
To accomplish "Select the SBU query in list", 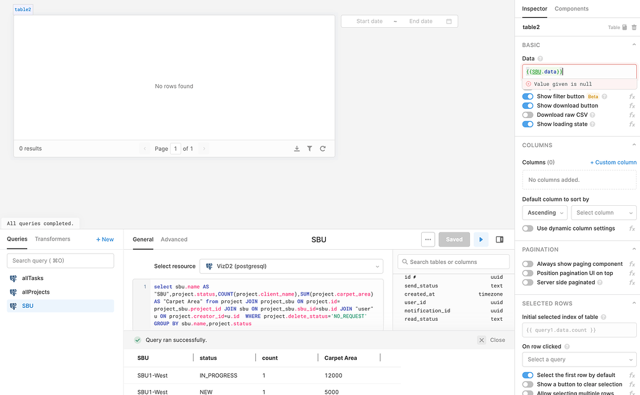I will point(61,306).
